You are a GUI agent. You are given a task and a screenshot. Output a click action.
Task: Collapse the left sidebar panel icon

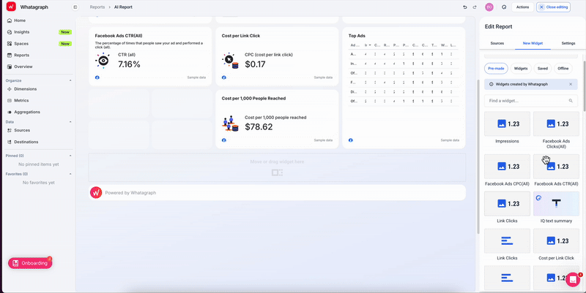coord(75,7)
